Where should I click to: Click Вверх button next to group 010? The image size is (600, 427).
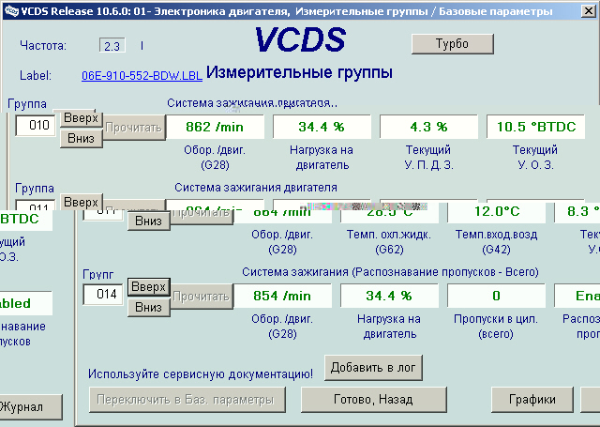click(82, 117)
